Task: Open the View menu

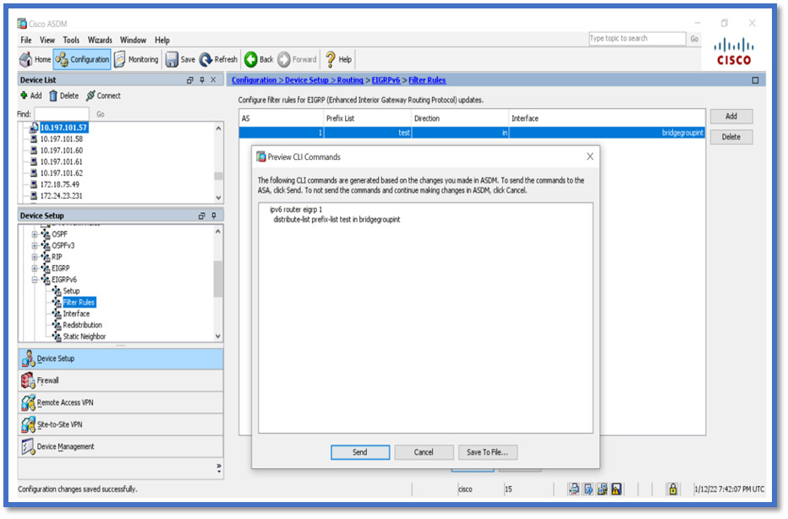Action: [x=47, y=41]
